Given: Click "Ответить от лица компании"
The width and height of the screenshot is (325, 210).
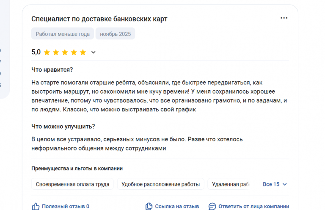Looking at the screenshot, I should [x=254, y=206].
